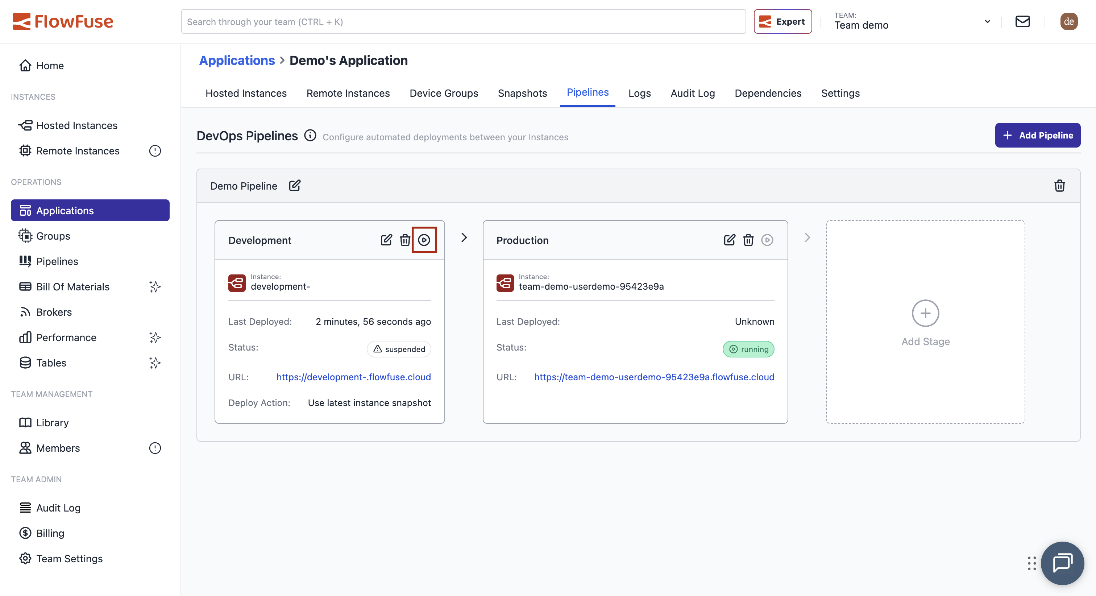Click Remote Instances warning icon
This screenshot has width=1096, height=596.
point(155,151)
